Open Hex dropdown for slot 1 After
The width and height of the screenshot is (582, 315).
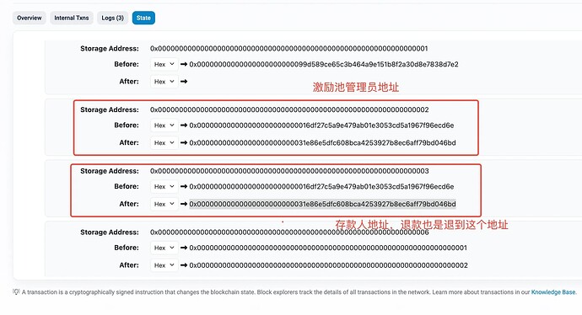(164, 82)
